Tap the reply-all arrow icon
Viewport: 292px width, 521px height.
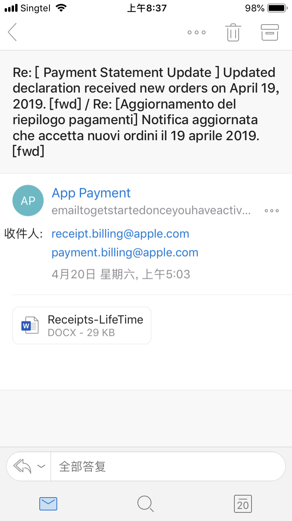23,466
